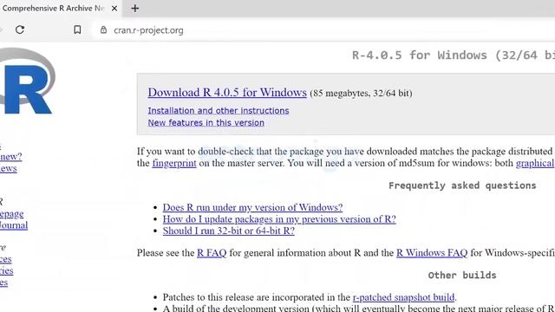
Task: Open the r-patched snapshot build link
Action: point(403,297)
